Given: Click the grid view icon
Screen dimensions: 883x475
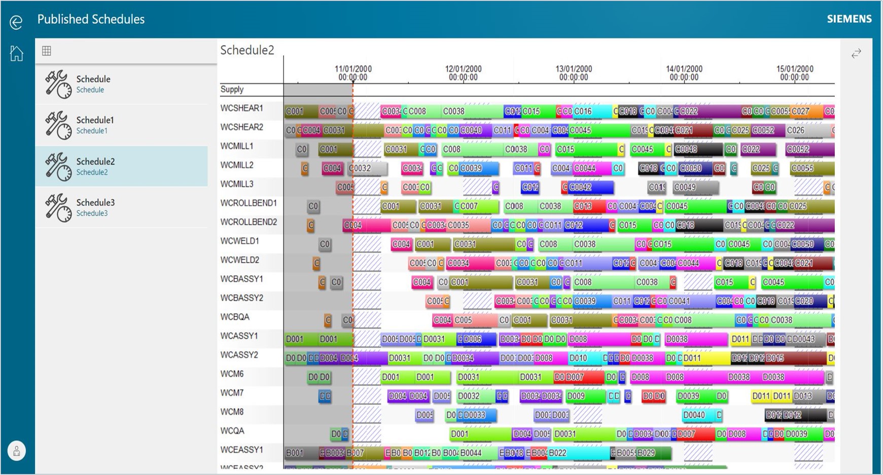Looking at the screenshot, I should coord(47,51).
